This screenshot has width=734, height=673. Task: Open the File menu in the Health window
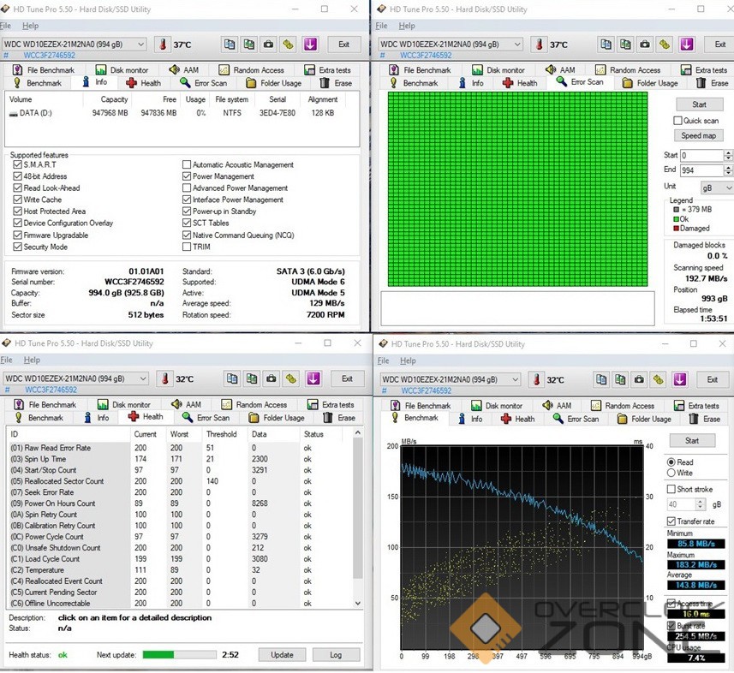(6, 360)
